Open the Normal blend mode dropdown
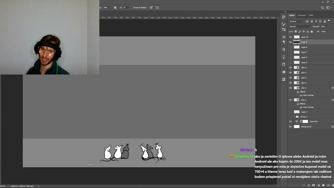The height and width of the screenshot is (188, 334). click(300, 26)
